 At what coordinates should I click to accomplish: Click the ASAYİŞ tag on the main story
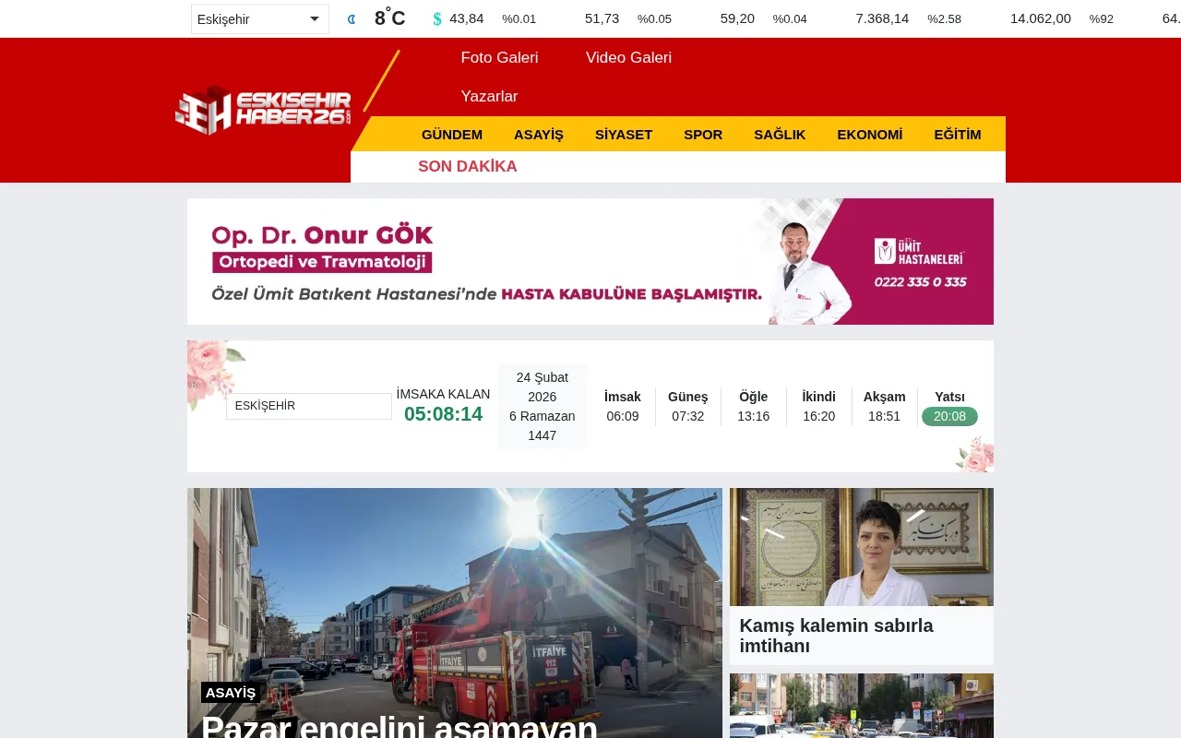[x=231, y=692]
